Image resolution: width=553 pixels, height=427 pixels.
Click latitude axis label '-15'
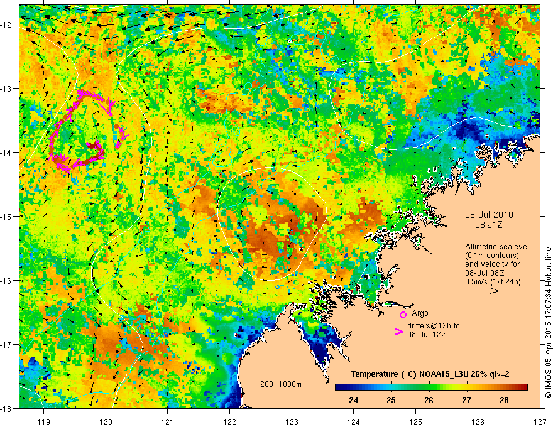pos(6,217)
